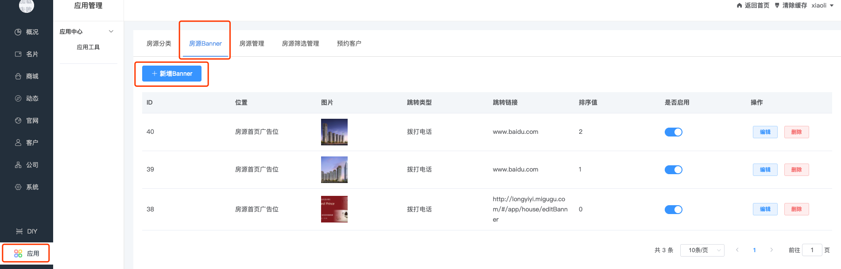The width and height of the screenshot is (841, 269).
Task: Go to the previous page arrow
Action: (x=737, y=250)
